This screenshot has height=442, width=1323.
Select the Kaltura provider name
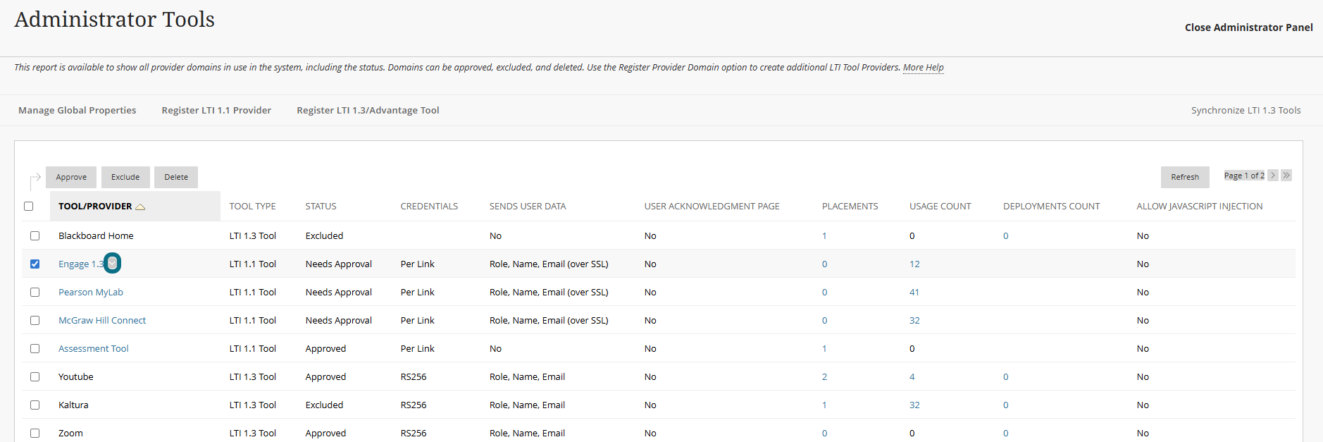click(73, 405)
